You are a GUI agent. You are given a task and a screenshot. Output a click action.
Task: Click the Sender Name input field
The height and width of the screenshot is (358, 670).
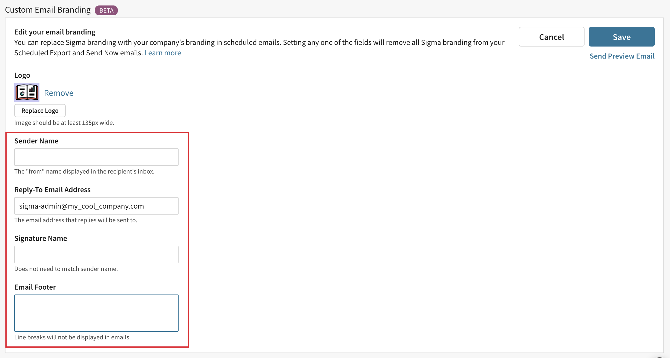pyautogui.click(x=96, y=157)
